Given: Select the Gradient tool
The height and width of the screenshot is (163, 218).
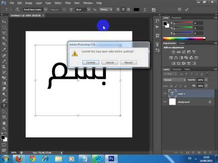Looking at the screenshot, I should (x=4, y=83).
